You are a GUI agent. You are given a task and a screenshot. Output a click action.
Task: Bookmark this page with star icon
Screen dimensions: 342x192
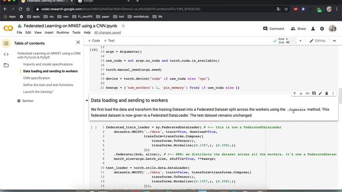click(x=286, y=9)
